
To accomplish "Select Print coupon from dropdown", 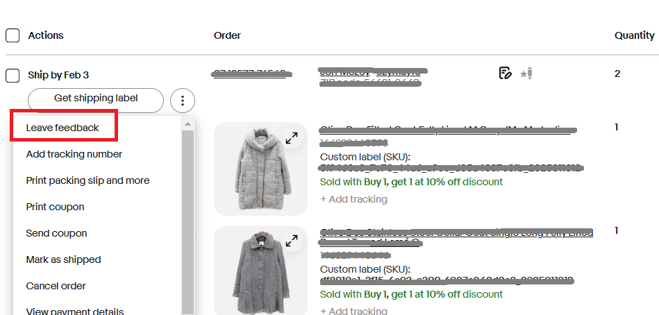I will point(55,207).
